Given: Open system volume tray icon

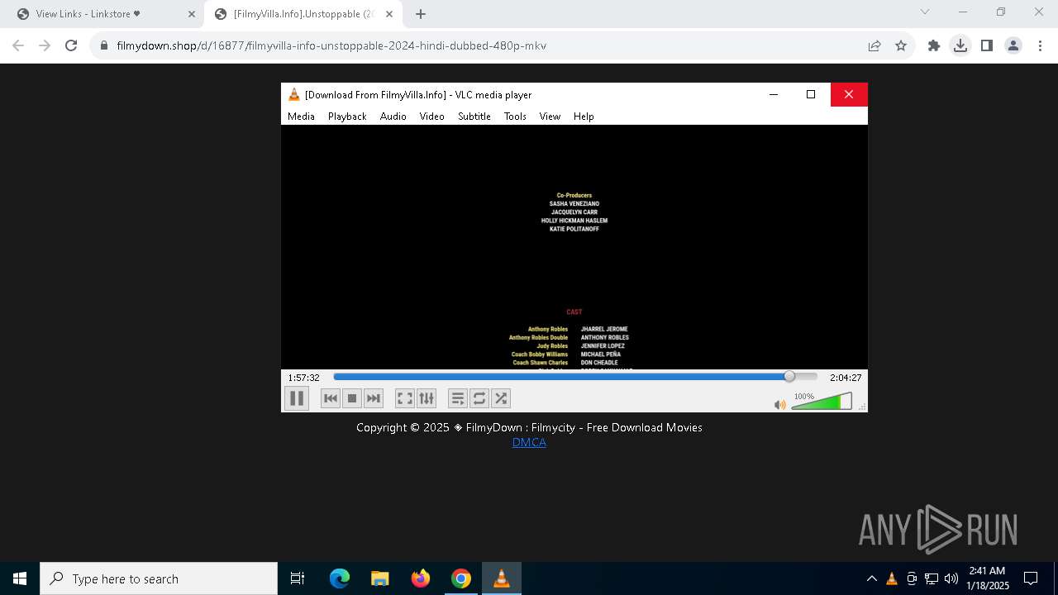Looking at the screenshot, I should (x=951, y=578).
